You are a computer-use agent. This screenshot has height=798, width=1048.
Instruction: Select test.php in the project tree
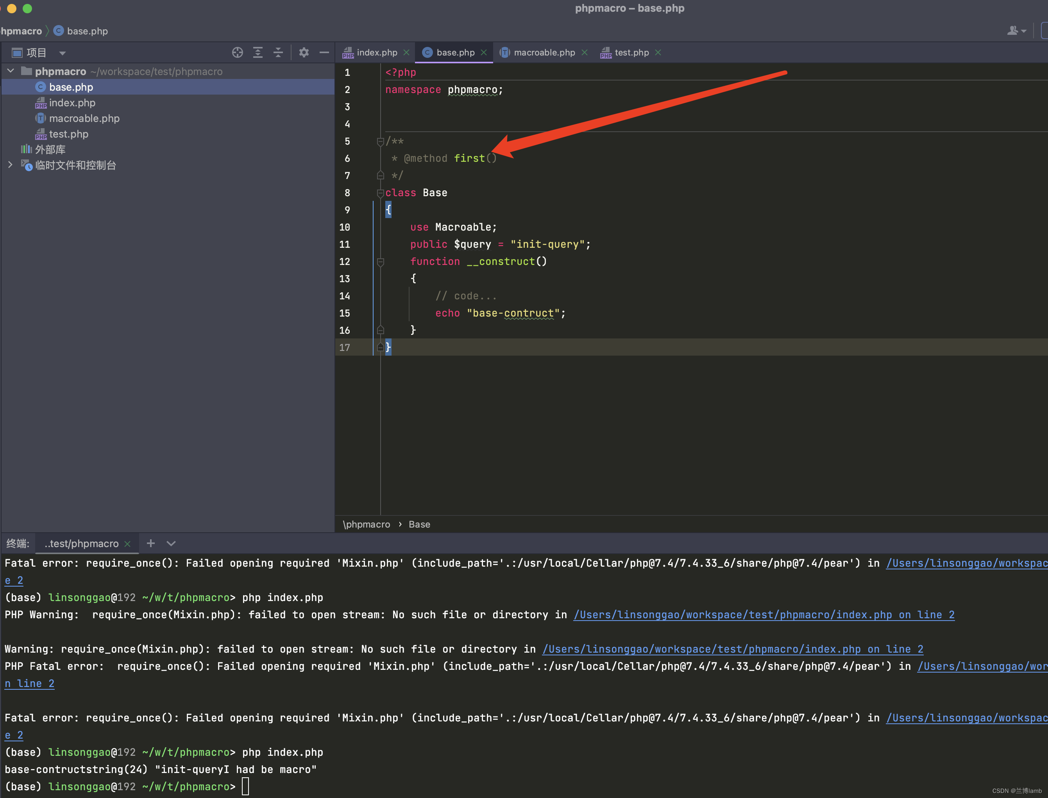click(68, 134)
